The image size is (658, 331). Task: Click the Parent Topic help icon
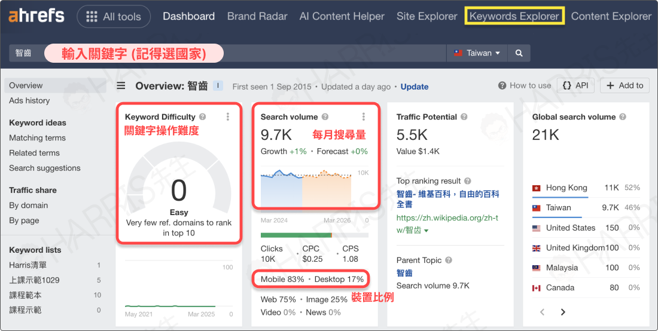point(449,260)
